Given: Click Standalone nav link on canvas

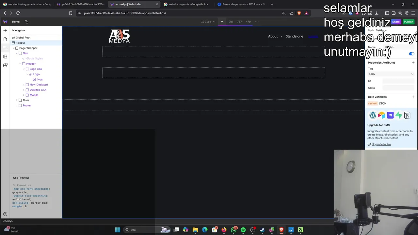Looking at the screenshot, I should pyautogui.click(x=294, y=36).
